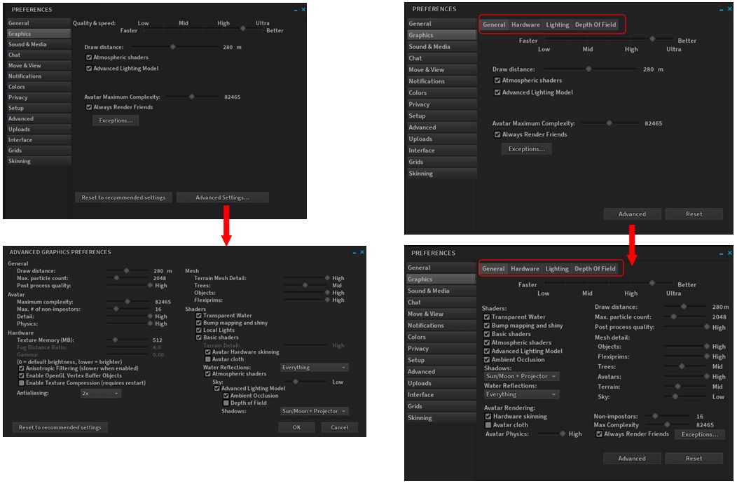This screenshot has height=486, width=737.
Task: Open Shadows dropdown in Advanced Graphics Preferences
Action: [314, 411]
